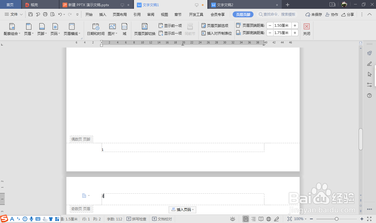376x223 pixels.
Task: Switch with 页眉页脚切换 button
Action: coord(145,30)
